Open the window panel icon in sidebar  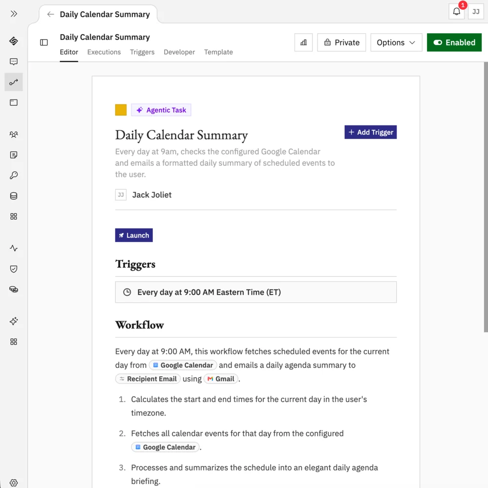(x=14, y=102)
